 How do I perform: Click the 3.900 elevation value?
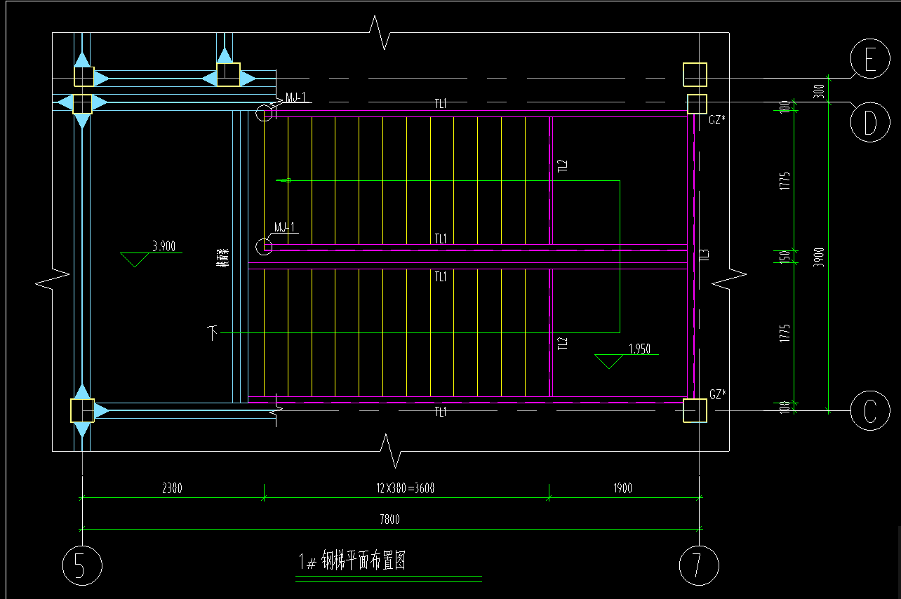(163, 246)
